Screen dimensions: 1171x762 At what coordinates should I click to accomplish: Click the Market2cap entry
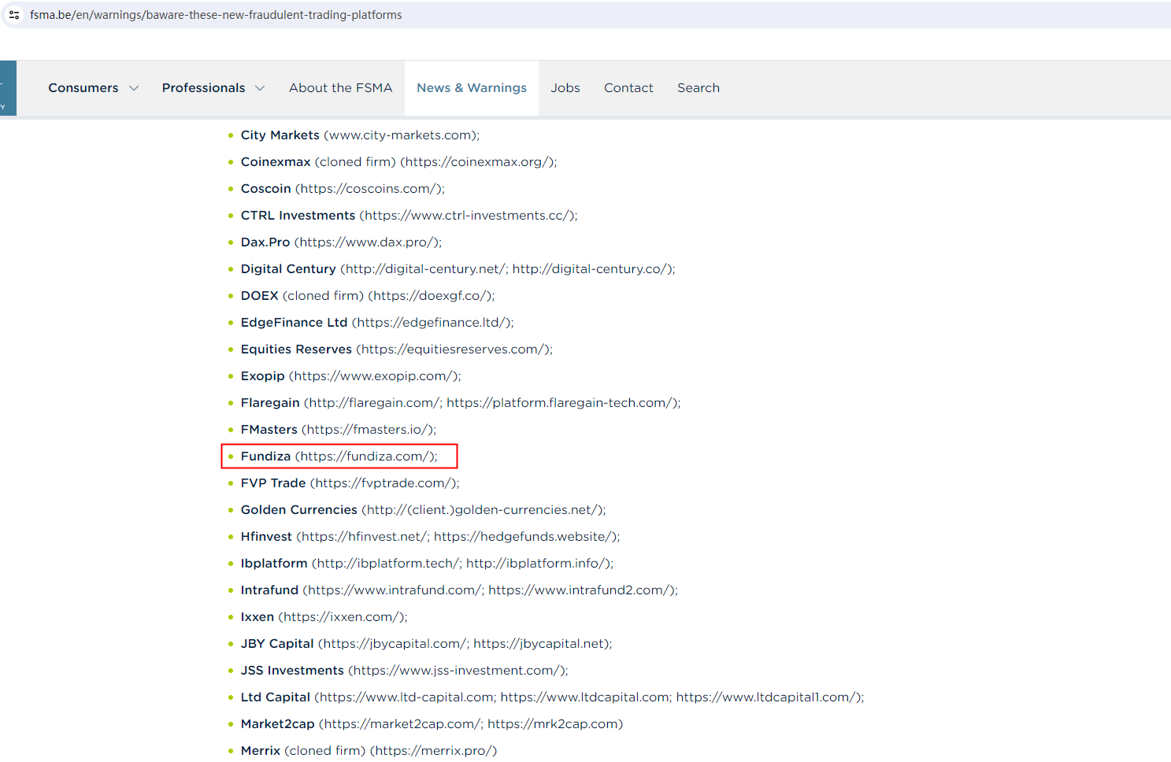click(431, 724)
